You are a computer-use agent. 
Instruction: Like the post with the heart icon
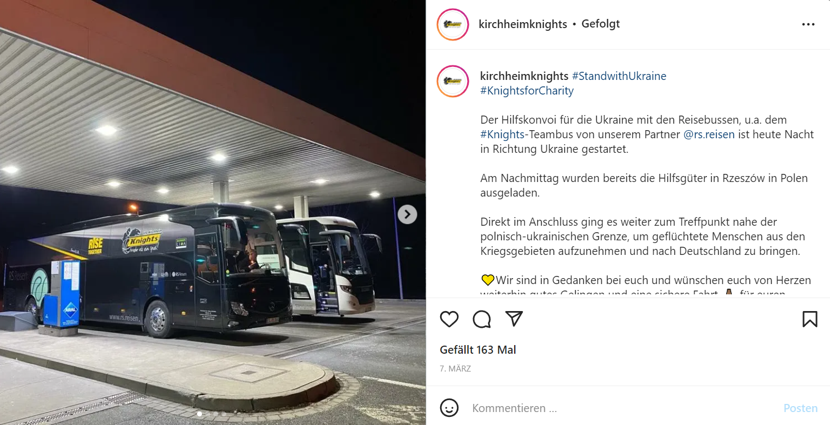(x=449, y=319)
